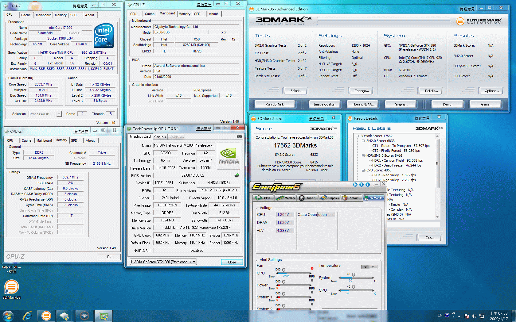The width and height of the screenshot is (516, 322).
Task: Open the Windows Start orb
Action: (x=8, y=316)
